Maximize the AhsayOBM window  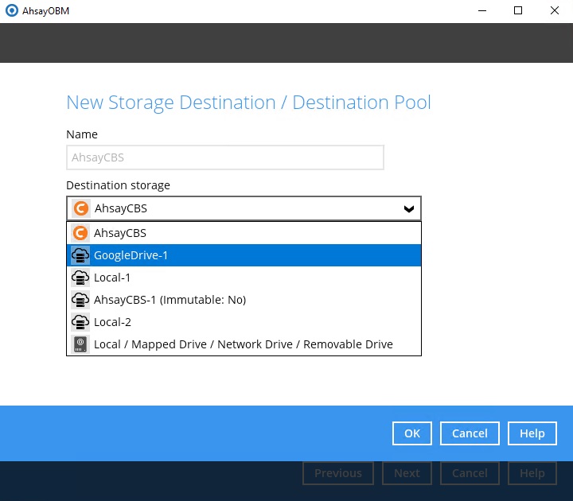tap(518, 10)
